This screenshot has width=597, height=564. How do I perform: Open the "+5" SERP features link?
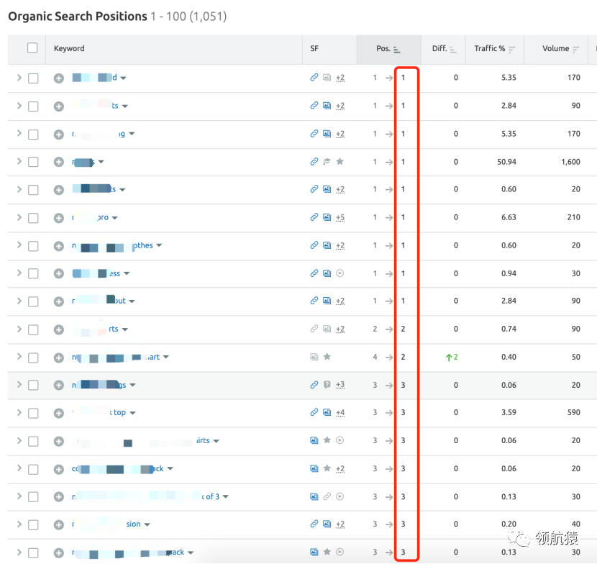click(x=339, y=218)
